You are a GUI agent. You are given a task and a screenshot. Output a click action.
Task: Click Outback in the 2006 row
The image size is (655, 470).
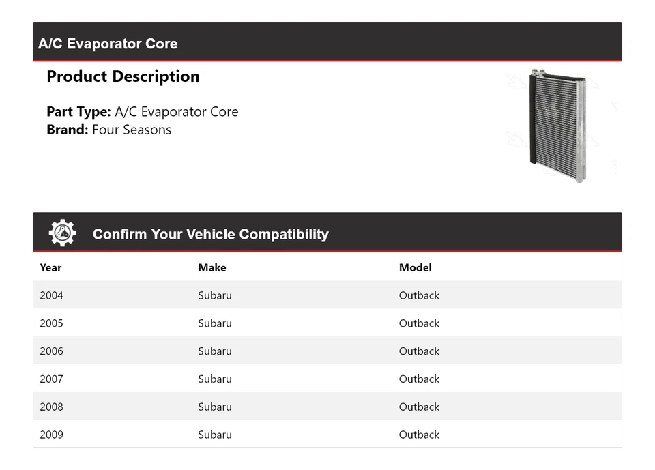point(419,351)
